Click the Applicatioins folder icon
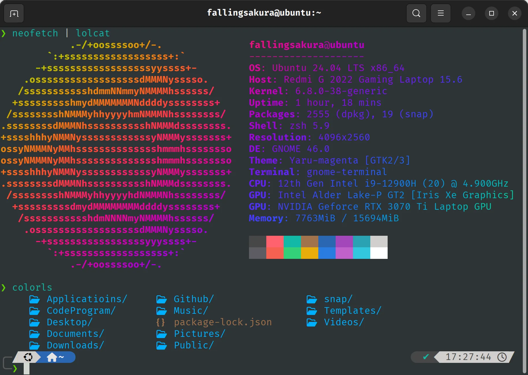This screenshot has height=375, width=528. pos(35,299)
